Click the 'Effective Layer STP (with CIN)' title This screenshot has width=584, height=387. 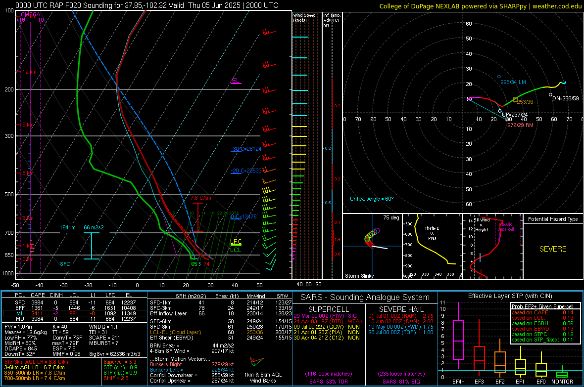pos(510,296)
